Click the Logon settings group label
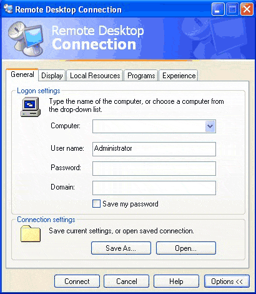The width and height of the screenshot is (256, 294). click(x=39, y=91)
